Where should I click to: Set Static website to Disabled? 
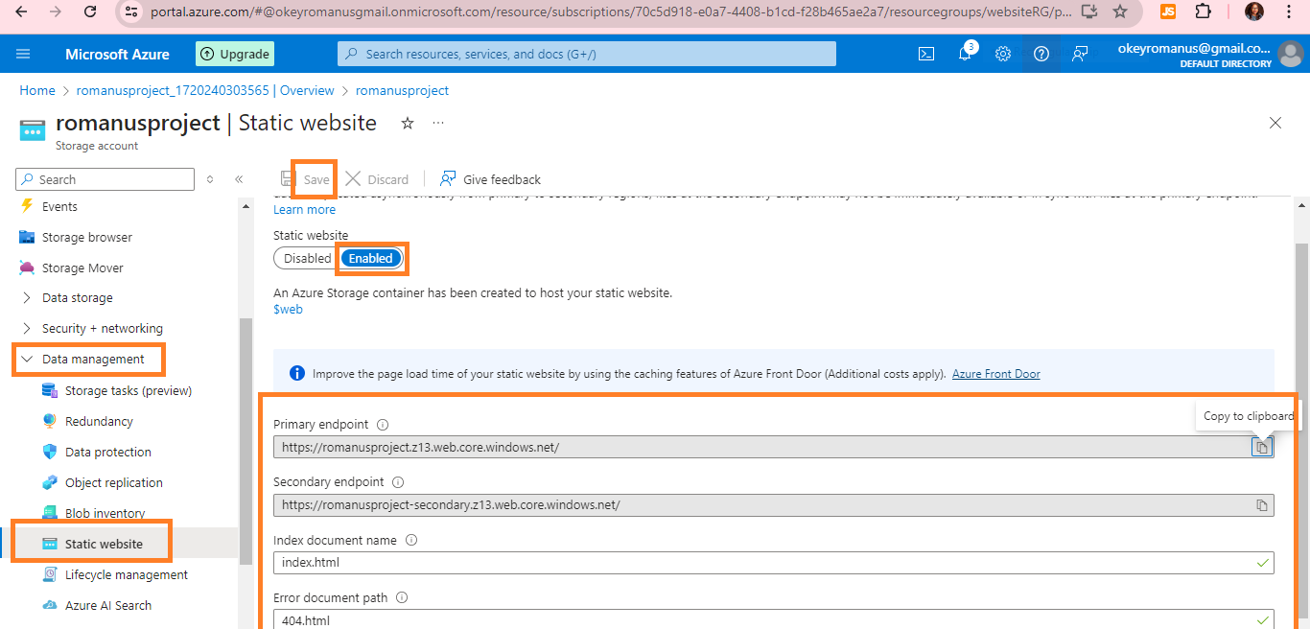(307, 258)
